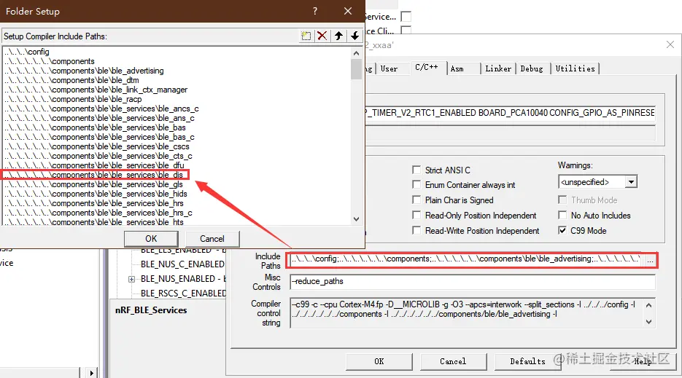Select the ble_gls include path
Viewport: 682px width, 378px height.
pyautogui.click(x=94, y=184)
